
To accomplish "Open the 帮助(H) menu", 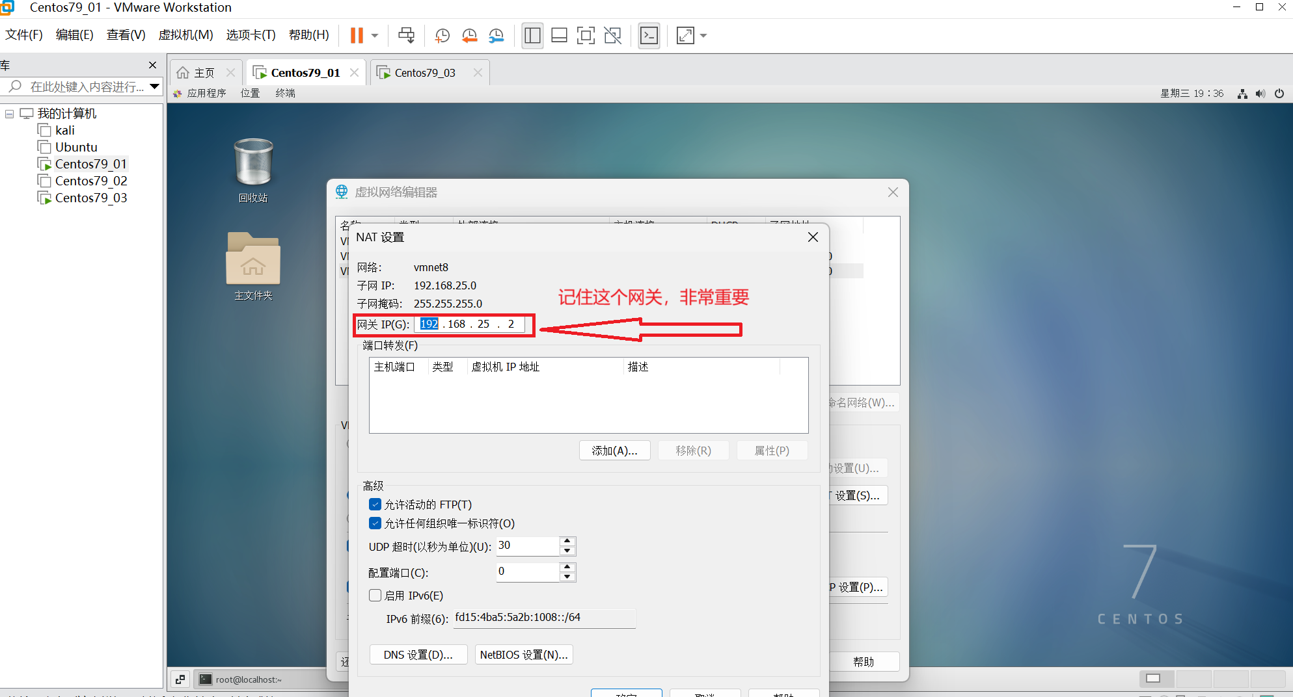I will [309, 34].
